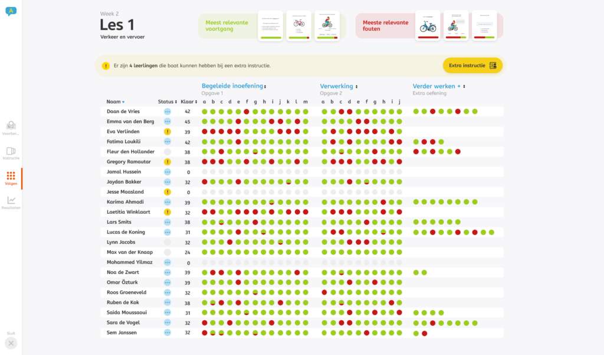Go to Resultaten in the sidebar
The image size is (604, 355).
(x=11, y=203)
